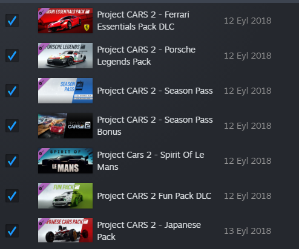Select the Project CARS 2 Fun Pack DLC title
This screenshot has height=249, width=299.
(x=154, y=196)
